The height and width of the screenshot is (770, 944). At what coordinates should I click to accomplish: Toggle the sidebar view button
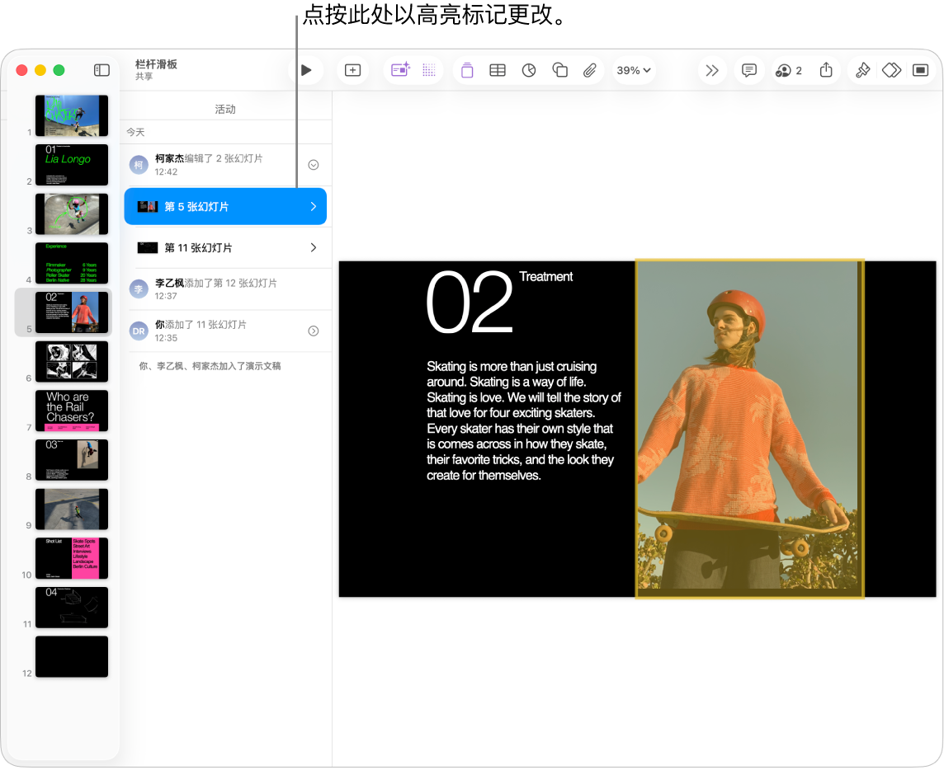point(101,71)
